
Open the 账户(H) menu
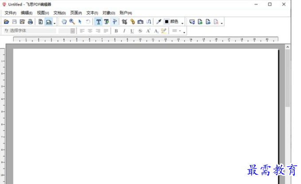click(x=126, y=13)
